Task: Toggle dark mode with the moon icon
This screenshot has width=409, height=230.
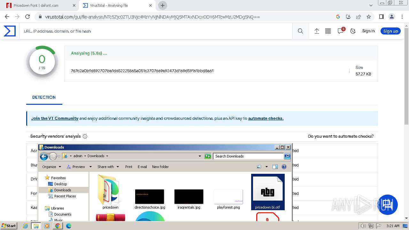Action: [x=353, y=31]
